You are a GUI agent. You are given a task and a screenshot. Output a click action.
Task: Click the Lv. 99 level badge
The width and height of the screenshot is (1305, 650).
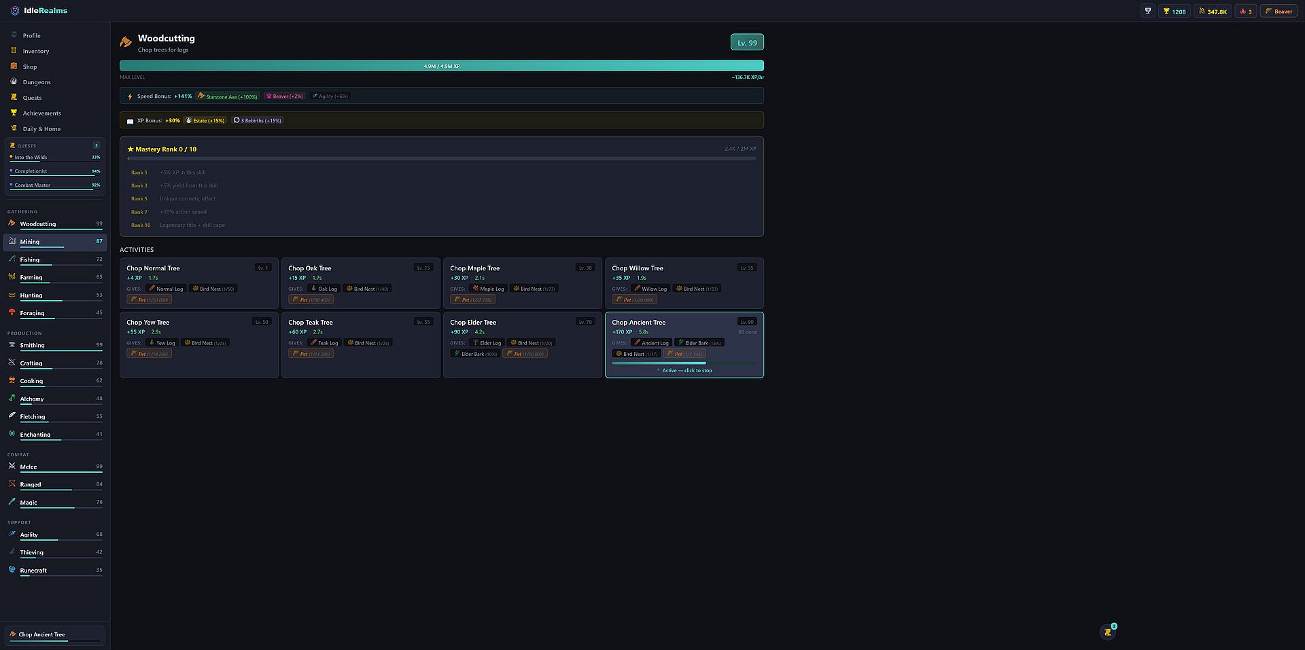click(x=747, y=43)
